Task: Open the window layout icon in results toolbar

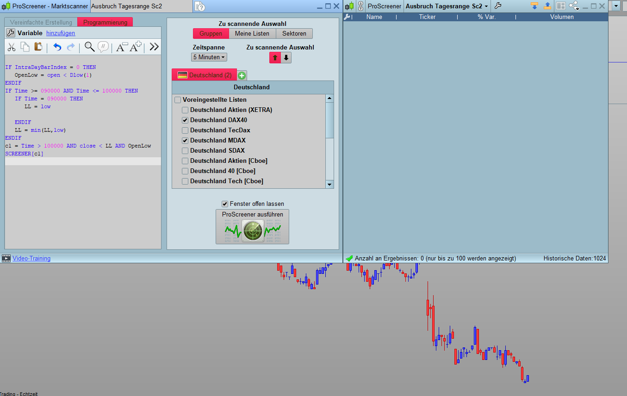Action: [x=561, y=6]
